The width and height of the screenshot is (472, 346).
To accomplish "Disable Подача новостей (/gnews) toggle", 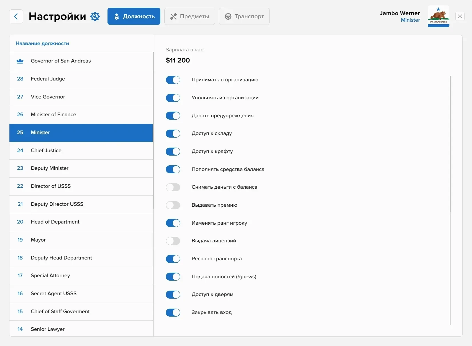I will 173,277.
